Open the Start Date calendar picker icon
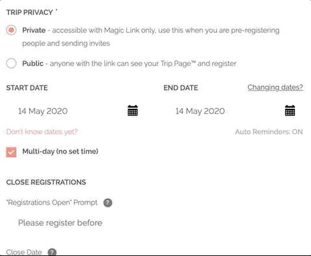311x256 pixels. [x=133, y=111]
